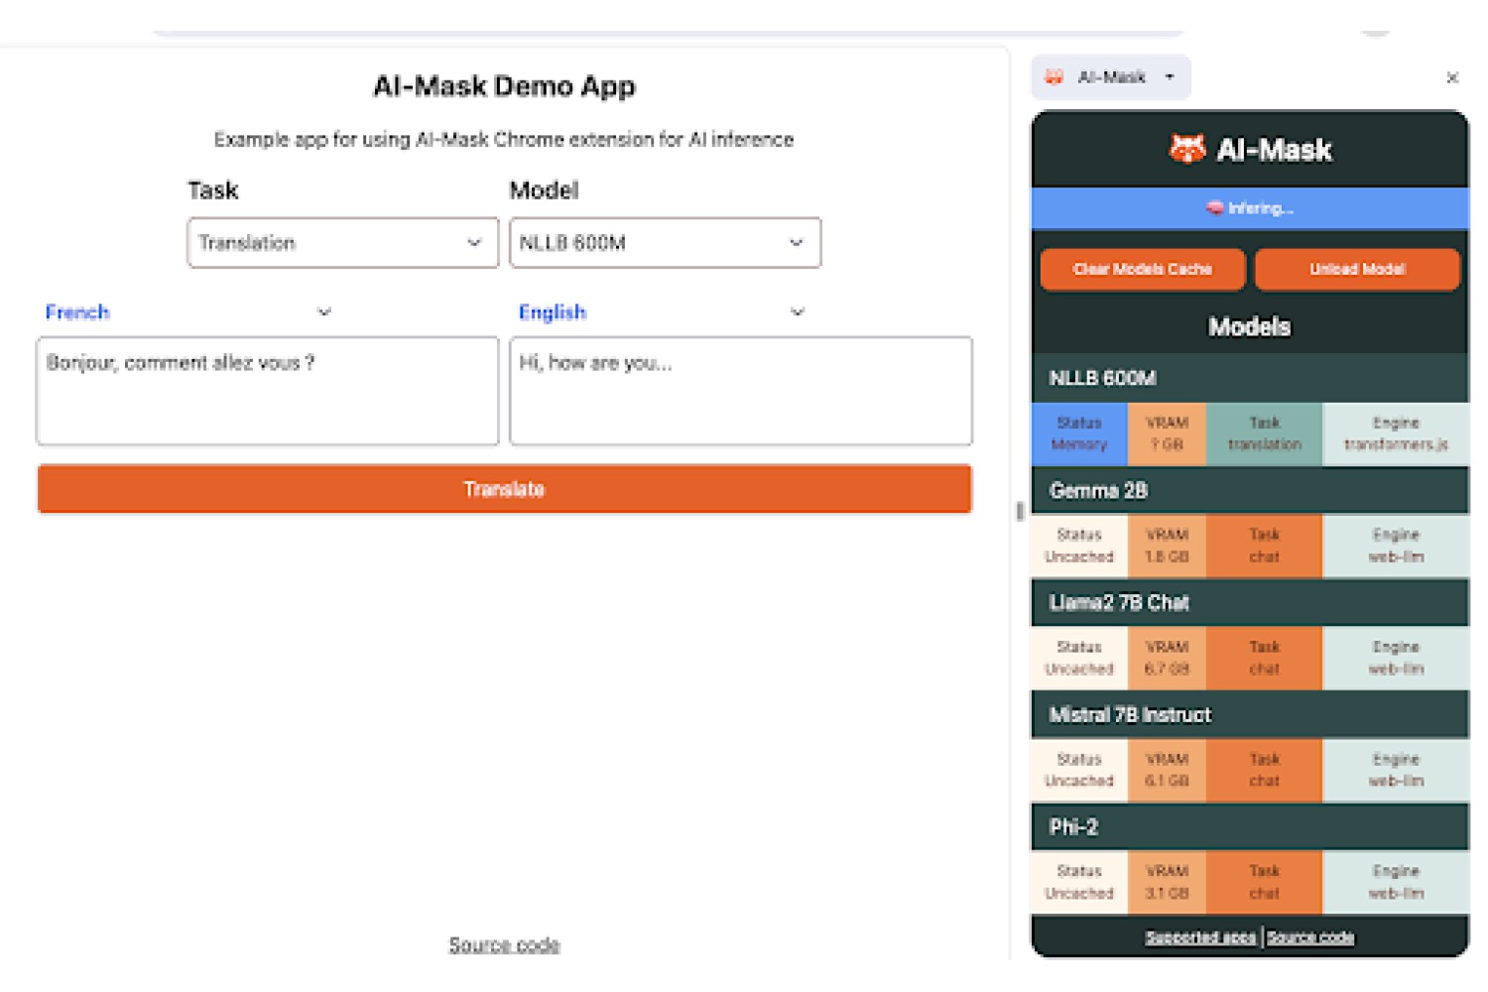Click NLLB 600M Status Memory cell
The height and width of the screenshot is (992, 1488).
point(1079,434)
